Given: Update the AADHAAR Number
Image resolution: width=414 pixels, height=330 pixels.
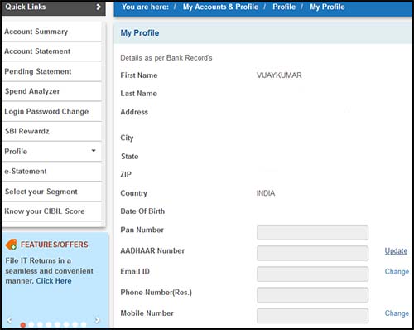Looking at the screenshot, I should click(396, 251).
